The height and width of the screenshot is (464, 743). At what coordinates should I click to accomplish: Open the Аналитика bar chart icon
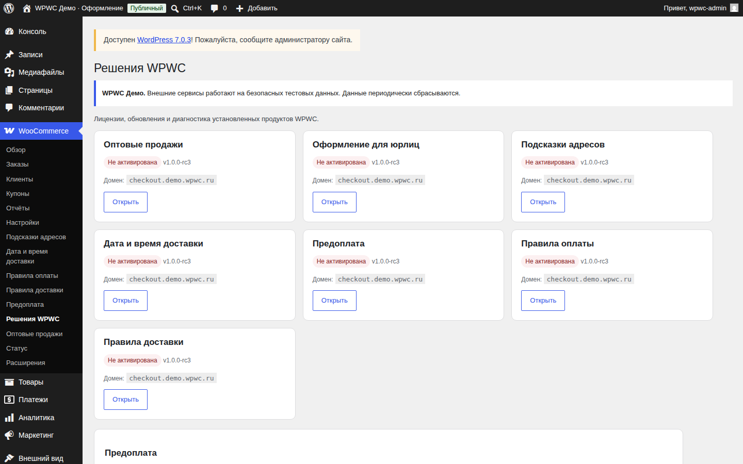tap(9, 418)
